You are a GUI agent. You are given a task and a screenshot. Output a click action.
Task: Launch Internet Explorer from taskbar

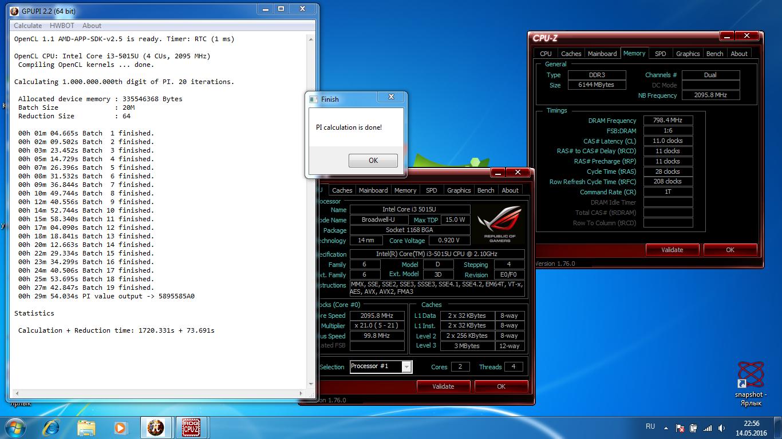(x=51, y=427)
